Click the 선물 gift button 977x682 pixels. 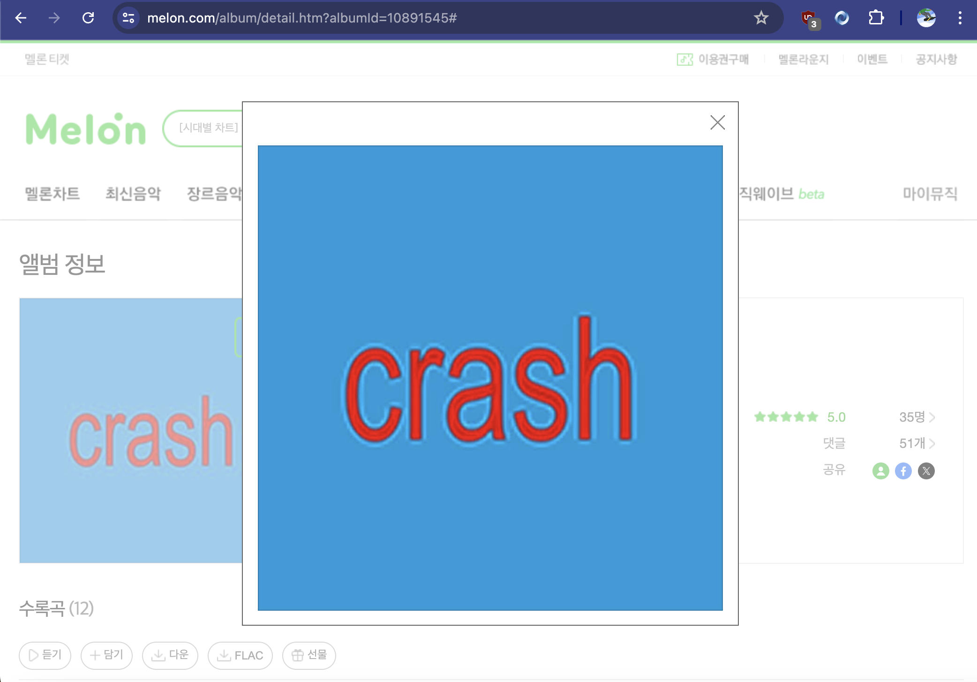[309, 655]
